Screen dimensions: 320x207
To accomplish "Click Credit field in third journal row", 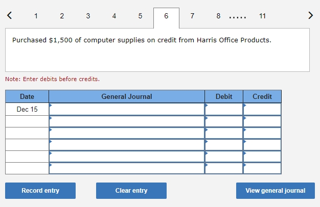I will (x=262, y=133).
